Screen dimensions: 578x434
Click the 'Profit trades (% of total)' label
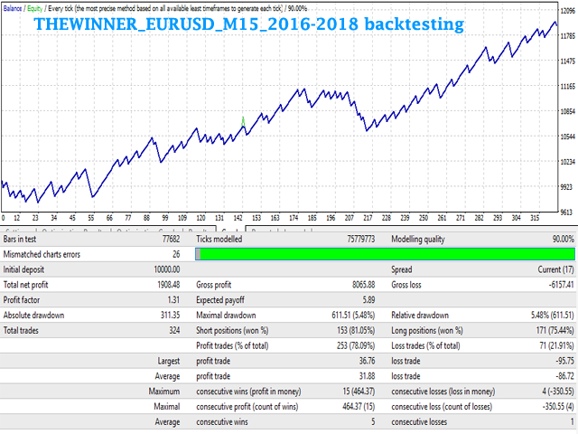click(232, 345)
